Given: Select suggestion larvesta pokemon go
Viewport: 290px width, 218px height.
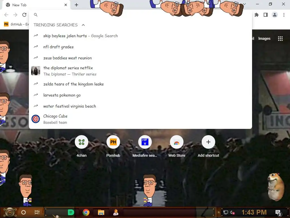Looking at the screenshot, I should point(140,95).
